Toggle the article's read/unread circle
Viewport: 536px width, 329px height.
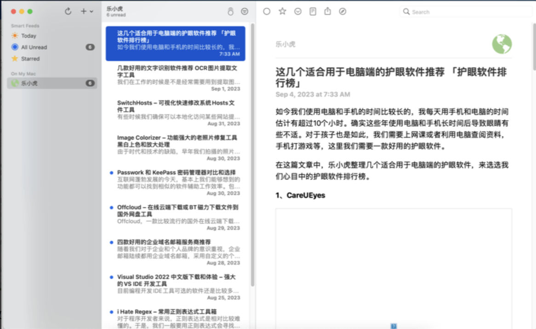[x=267, y=11]
